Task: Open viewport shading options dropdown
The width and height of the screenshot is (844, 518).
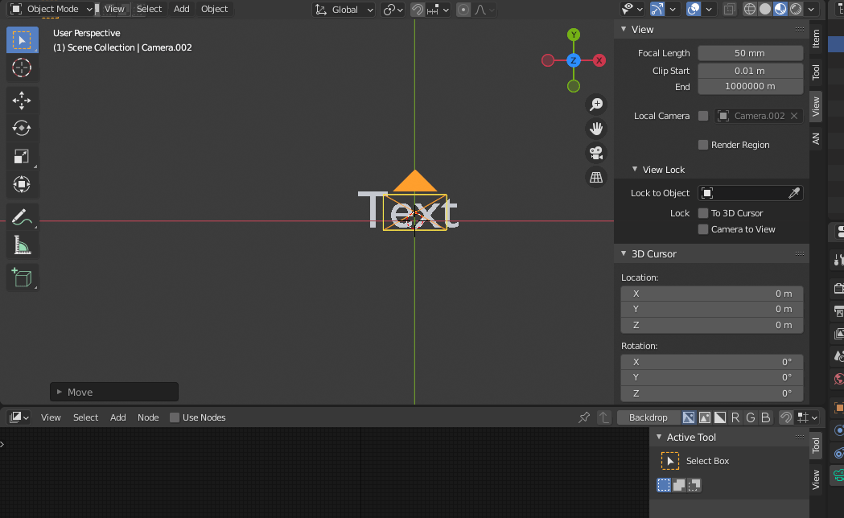Action: click(x=811, y=9)
